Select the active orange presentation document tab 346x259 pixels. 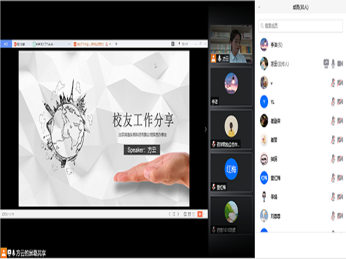[x=92, y=44]
